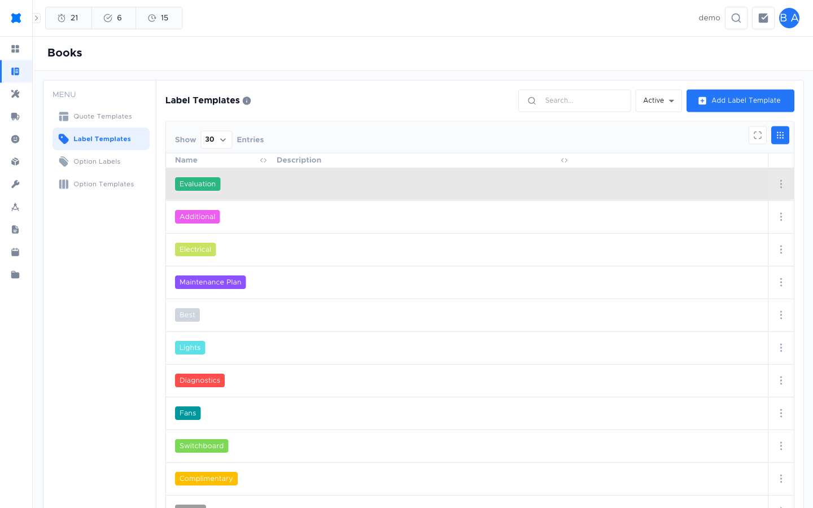Open the truck icon in sidebar
The width and height of the screenshot is (813, 508).
click(x=15, y=117)
